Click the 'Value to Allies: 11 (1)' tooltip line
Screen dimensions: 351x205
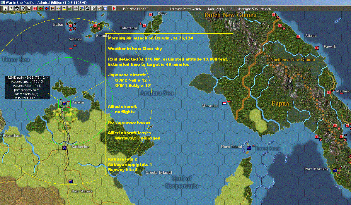(x=27, y=86)
